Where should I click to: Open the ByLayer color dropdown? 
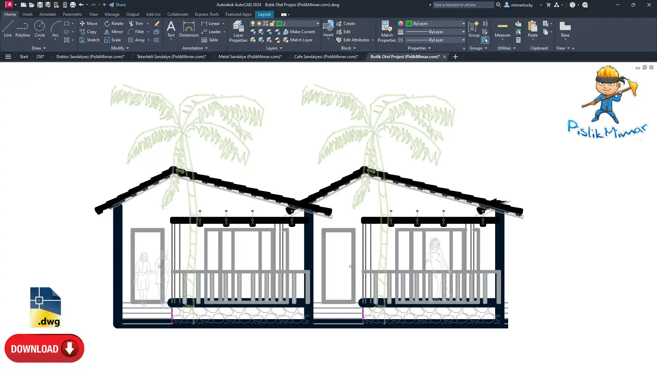463,24
